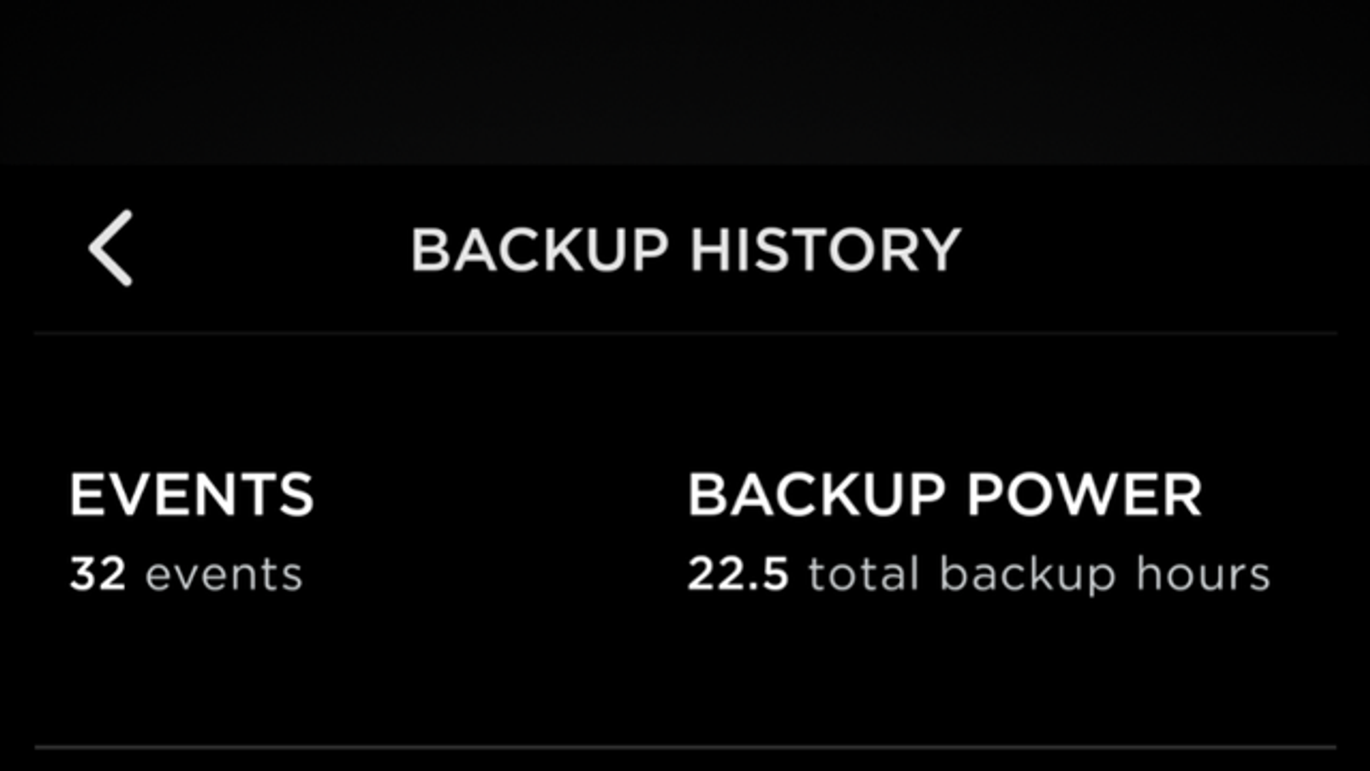Click the number 32 under EVENTS
Image resolution: width=1370 pixels, height=771 pixels.
point(98,574)
